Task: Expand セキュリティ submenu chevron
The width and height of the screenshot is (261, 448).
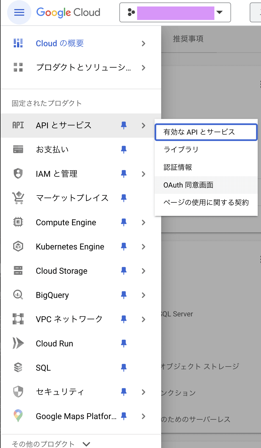Action: [143, 392]
